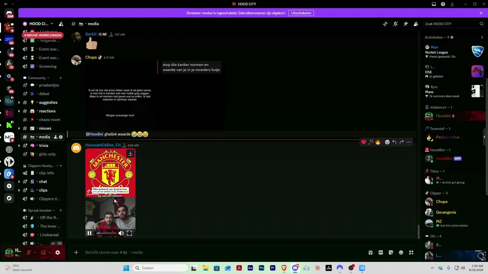Open the sticker picker

(x=391, y=252)
